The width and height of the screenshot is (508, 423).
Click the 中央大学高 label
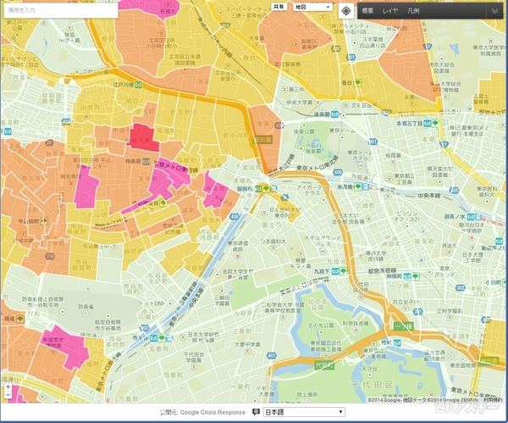click(299, 103)
